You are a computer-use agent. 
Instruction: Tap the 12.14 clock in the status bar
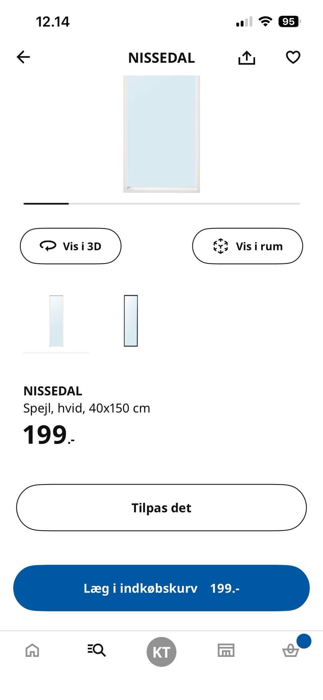point(52,22)
